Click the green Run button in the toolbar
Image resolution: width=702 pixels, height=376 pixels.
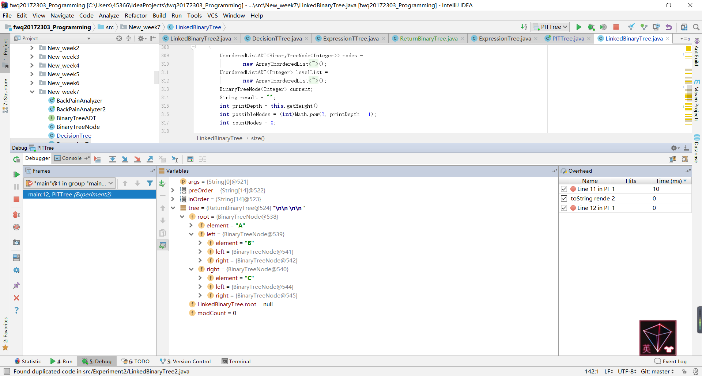(x=578, y=27)
